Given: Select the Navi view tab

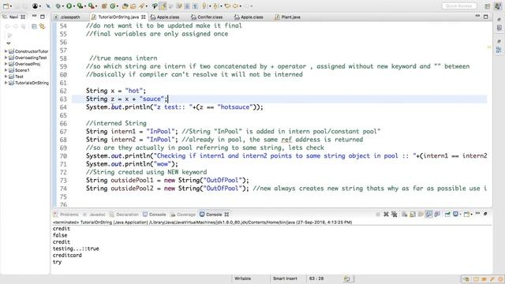Looking at the screenshot, I should point(14,17).
